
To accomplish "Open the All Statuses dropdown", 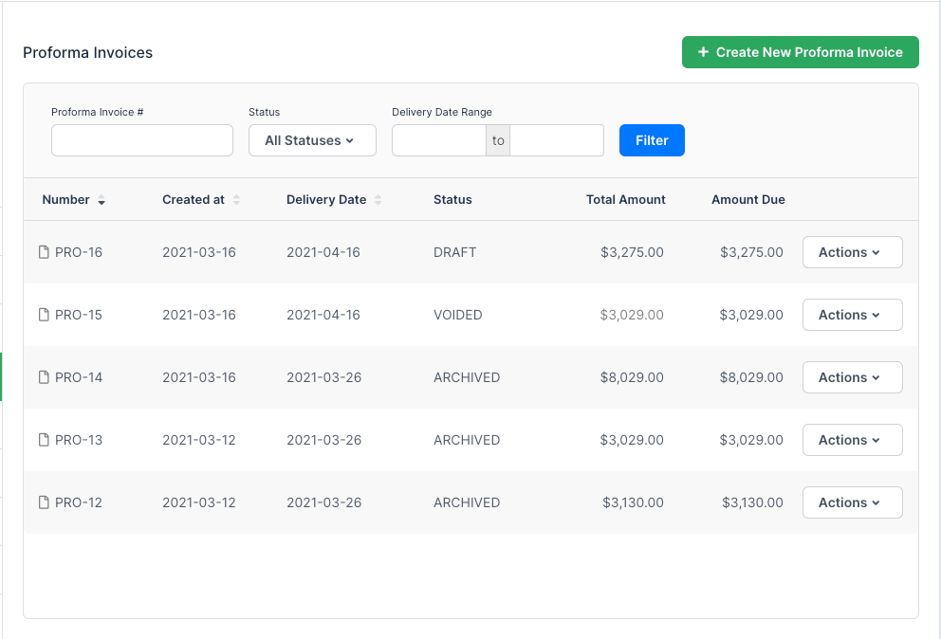I will point(312,140).
